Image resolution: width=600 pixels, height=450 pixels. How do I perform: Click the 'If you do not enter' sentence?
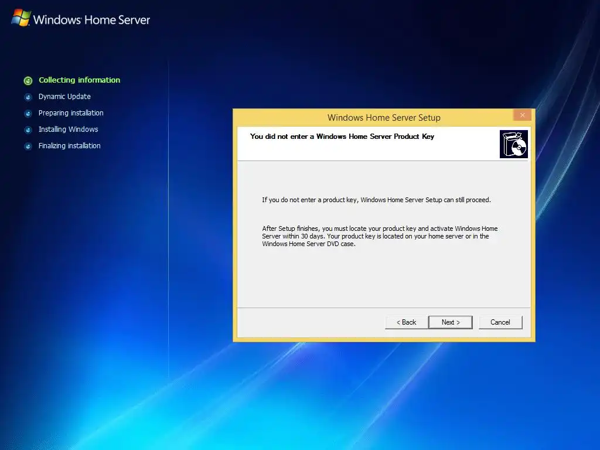pyautogui.click(x=376, y=200)
